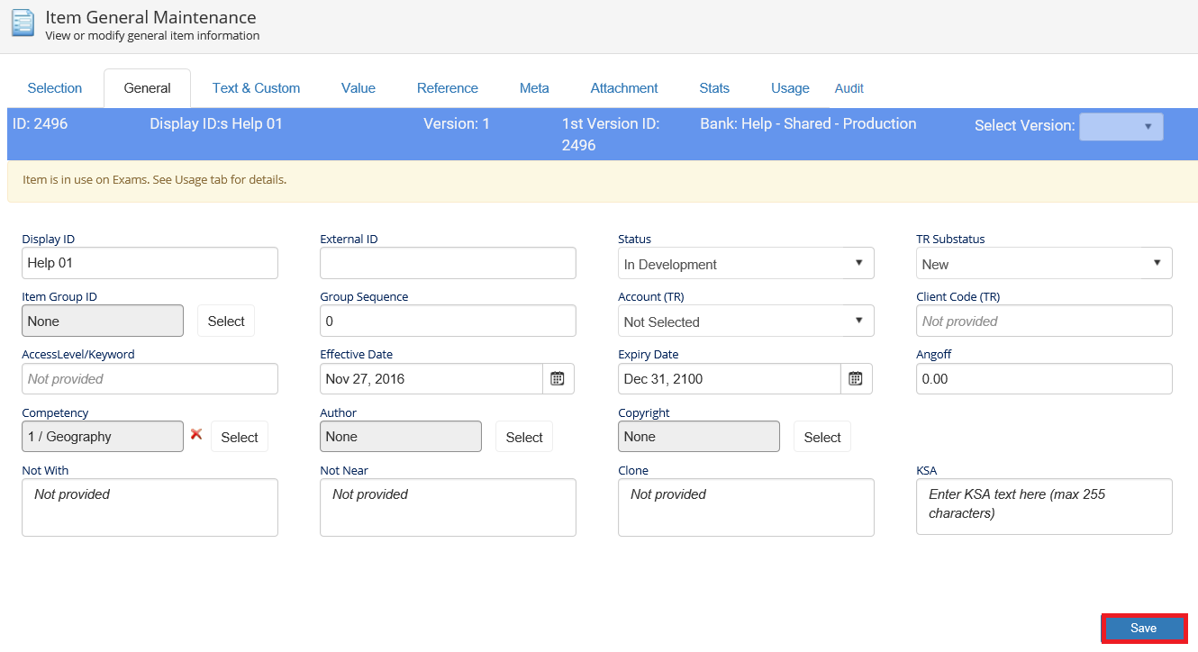Open the Expiry Date calendar picker
1198x652 pixels.
[x=856, y=379]
